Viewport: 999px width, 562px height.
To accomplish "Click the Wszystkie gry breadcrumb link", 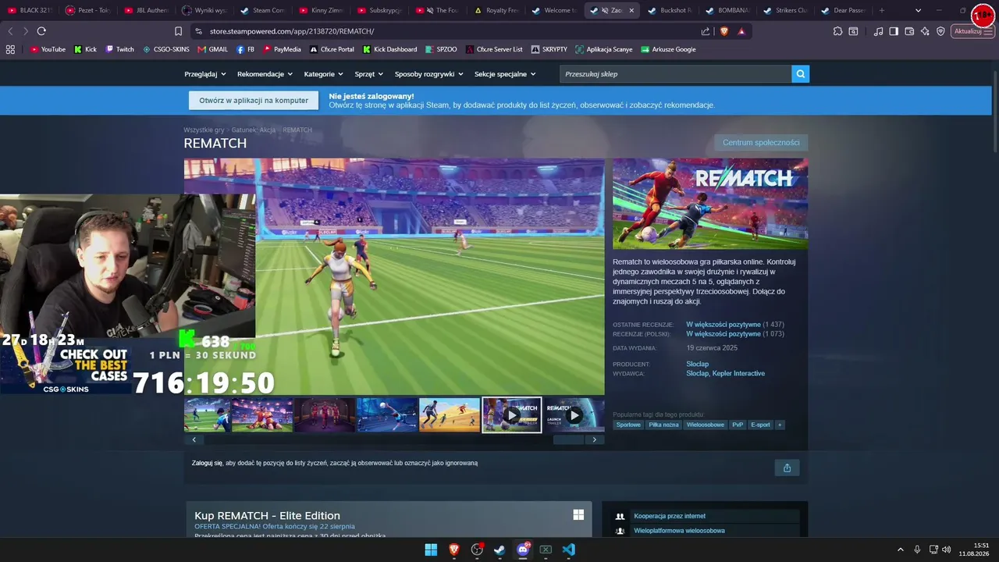I will click(x=204, y=130).
